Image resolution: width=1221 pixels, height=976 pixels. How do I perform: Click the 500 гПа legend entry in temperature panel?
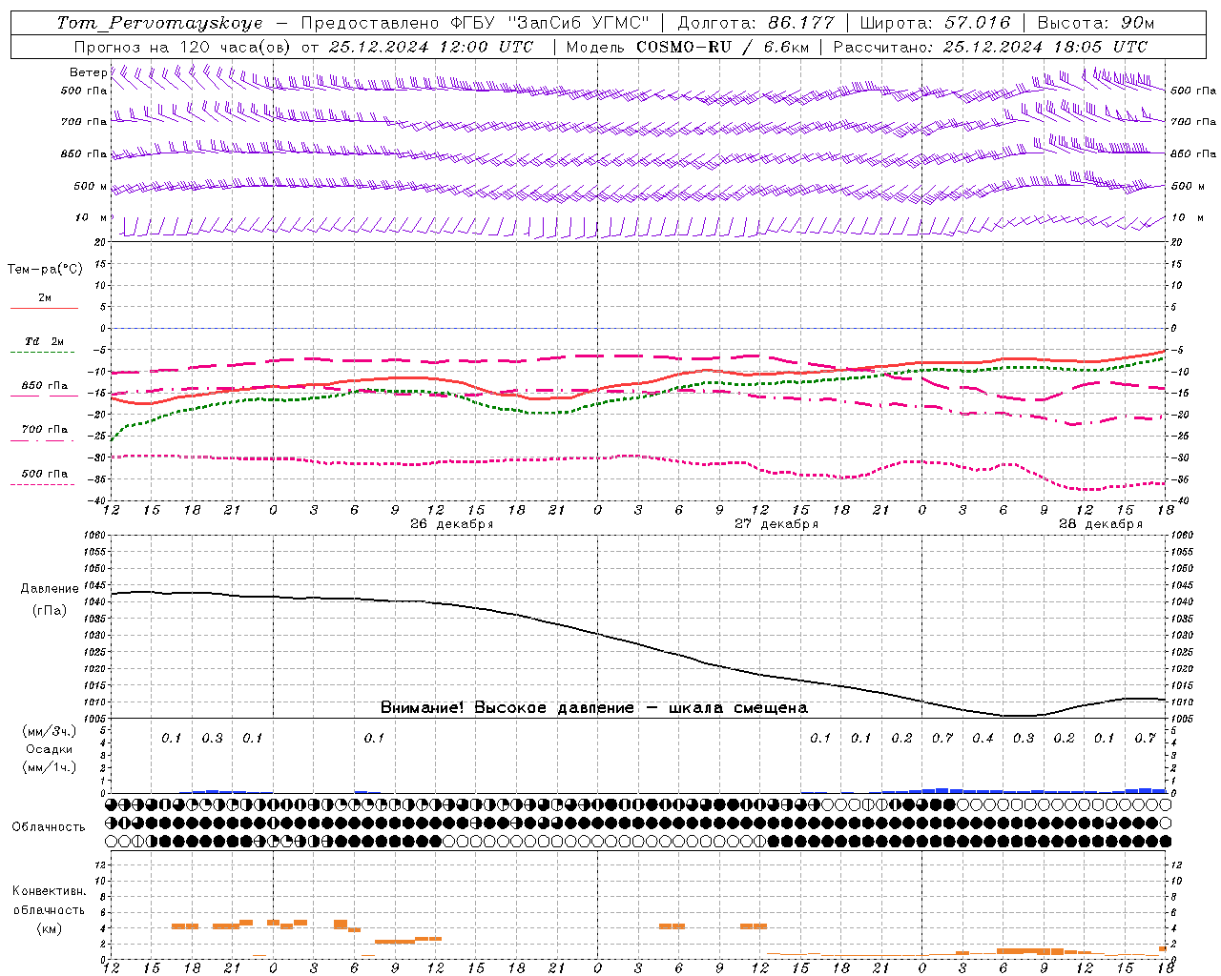click(x=44, y=474)
